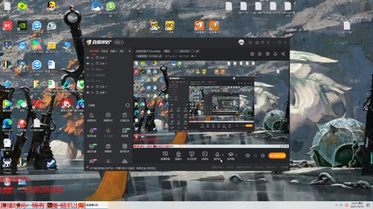Click the gift box icon with red dot
373x209 pixels.
coord(252,54)
